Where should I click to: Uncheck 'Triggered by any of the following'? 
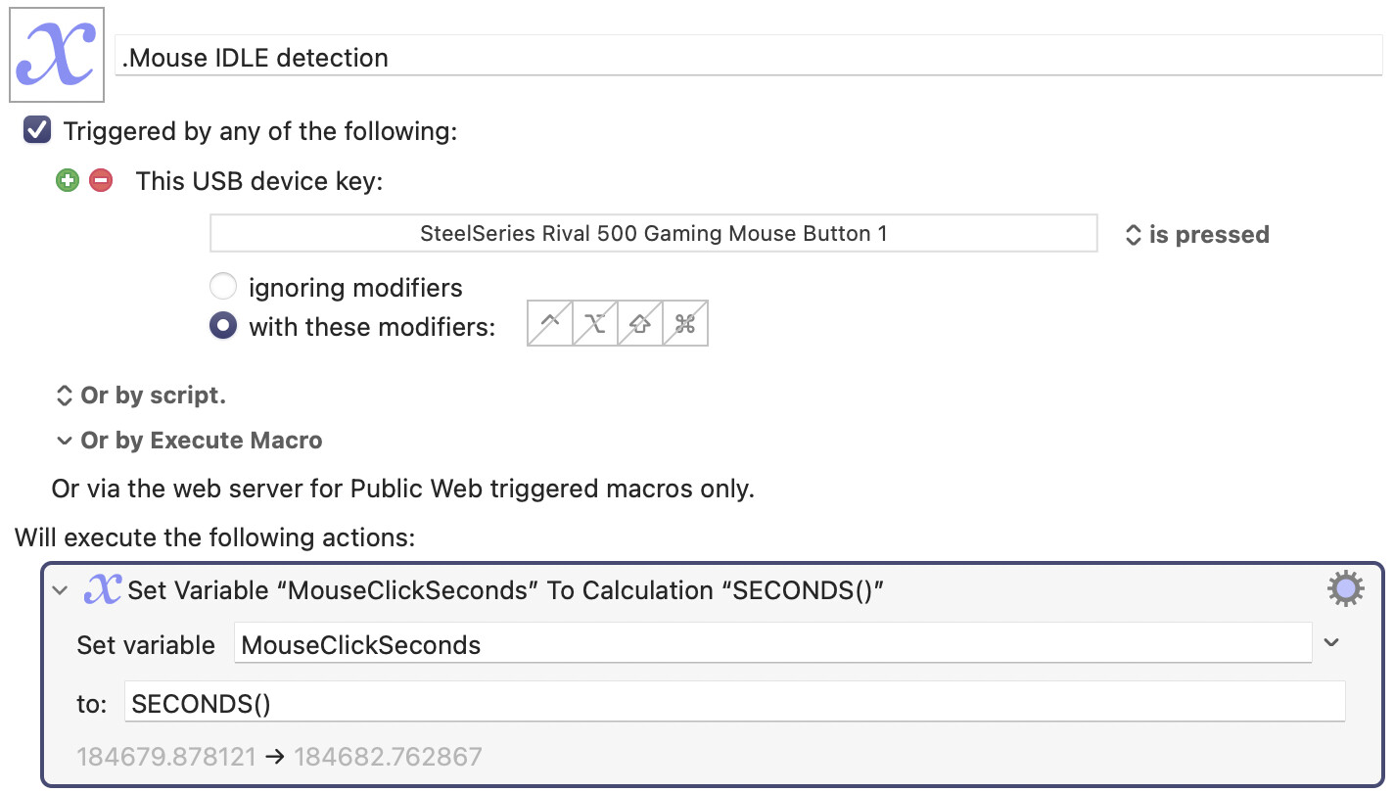[x=37, y=130]
